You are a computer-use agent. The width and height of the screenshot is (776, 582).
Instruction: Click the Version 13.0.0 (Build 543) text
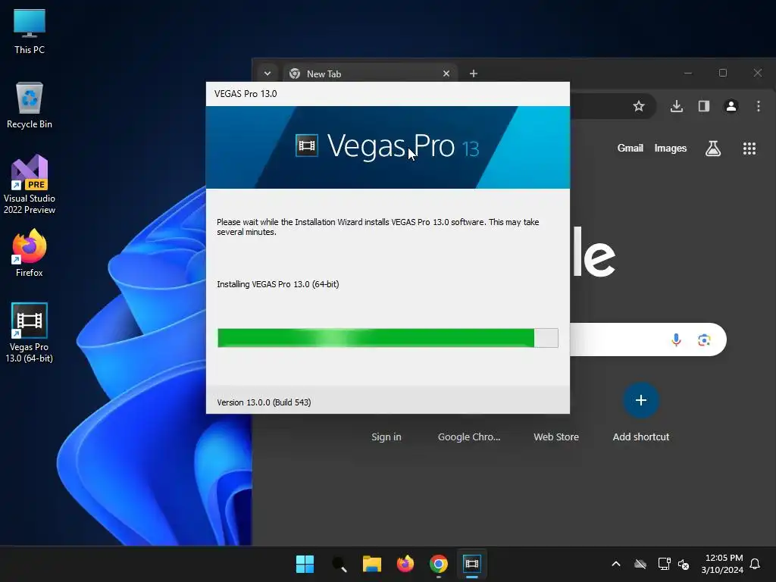click(x=264, y=402)
